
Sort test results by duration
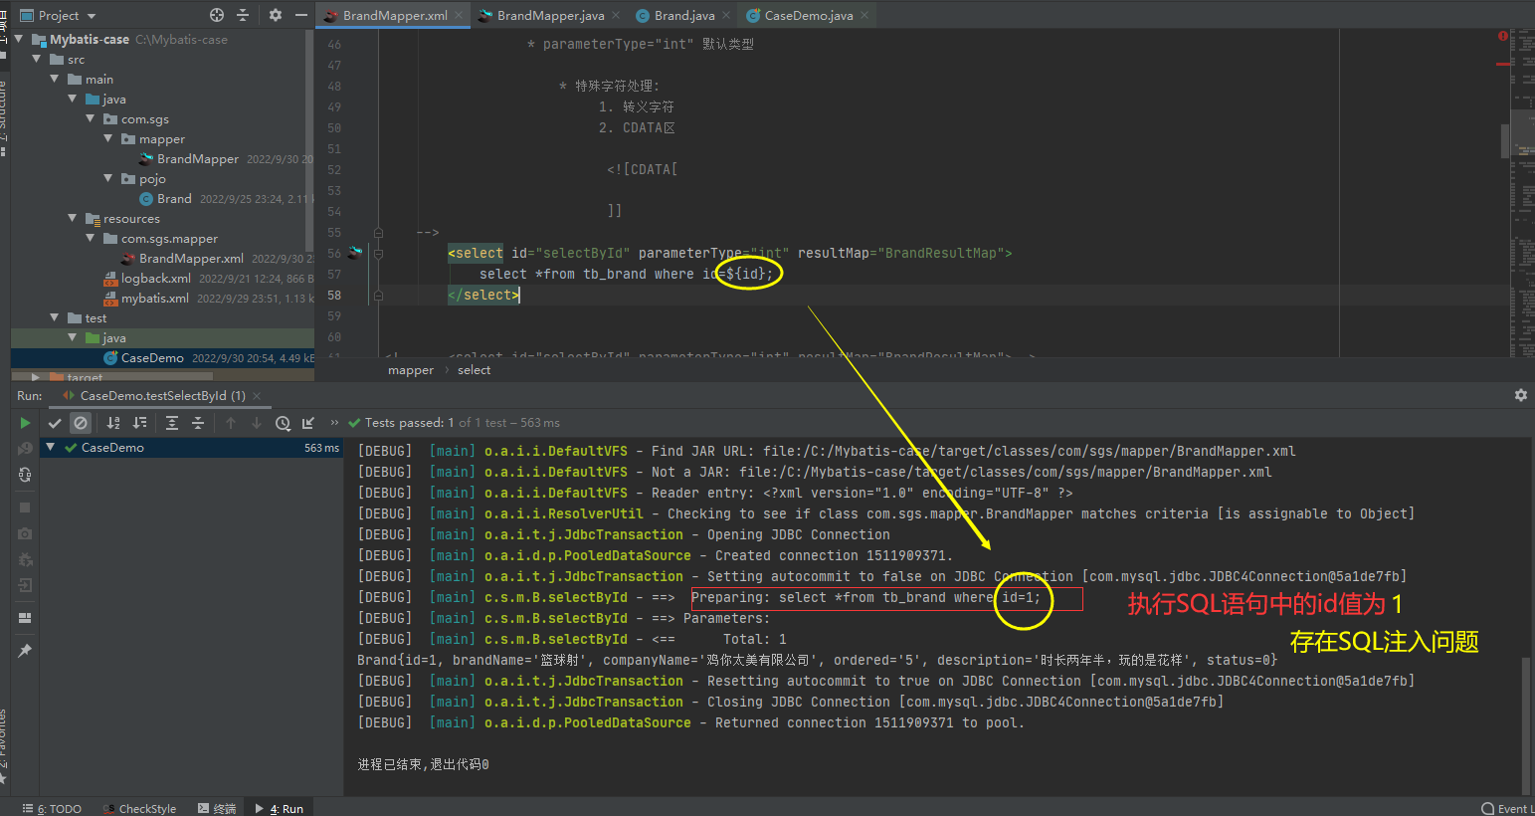pos(139,423)
